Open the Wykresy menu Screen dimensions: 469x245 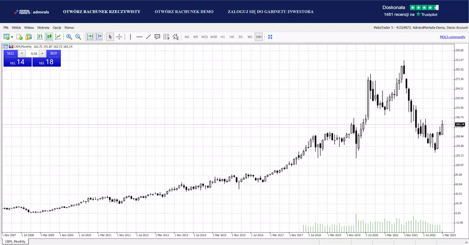point(43,27)
